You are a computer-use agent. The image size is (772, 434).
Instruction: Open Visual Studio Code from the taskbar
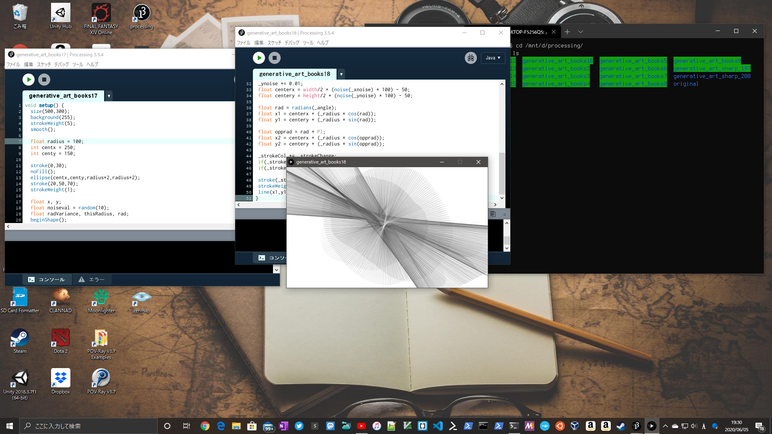coord(438,426)
